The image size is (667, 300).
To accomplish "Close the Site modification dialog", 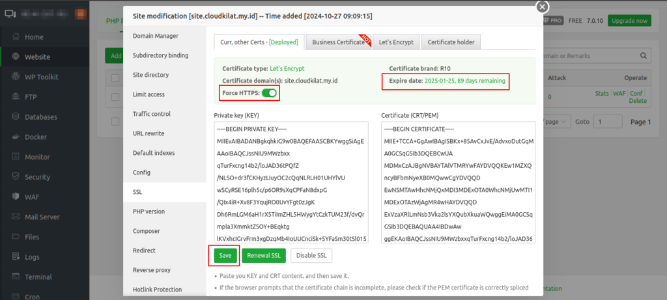I will [542, 7].
